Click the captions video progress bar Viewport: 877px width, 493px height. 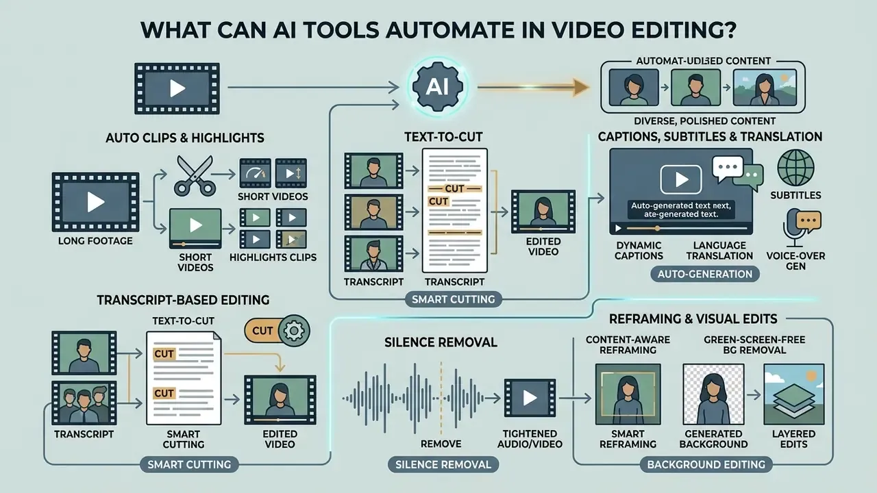(689, 228)
